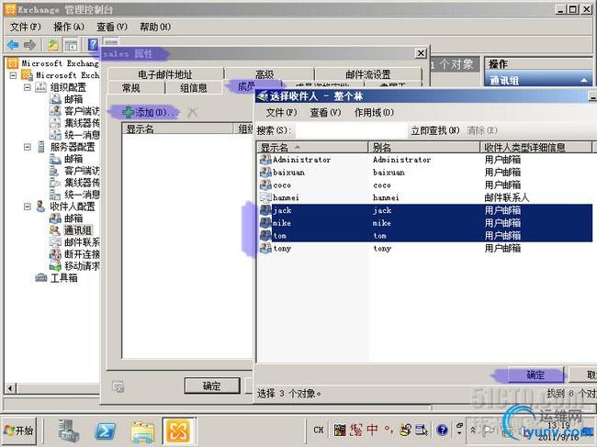This screenshot has width=597, height=447.
Task: Switch to the 邮件流设置 tab
Action: [x=368, y=74]
